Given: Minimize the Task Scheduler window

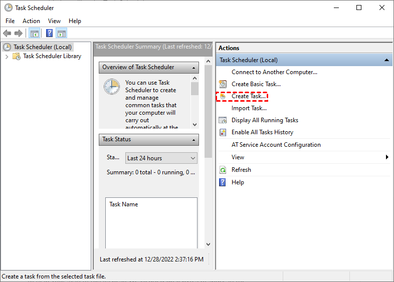Looking at the screenshot, I should tap(336, 8).
